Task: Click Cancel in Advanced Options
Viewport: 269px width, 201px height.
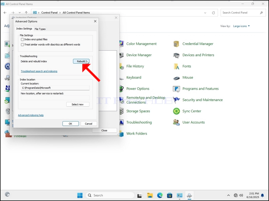Action: (x=88, y=124)
